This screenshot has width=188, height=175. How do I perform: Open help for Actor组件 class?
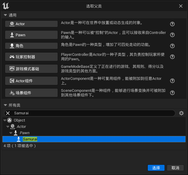(x=172, y=81)
